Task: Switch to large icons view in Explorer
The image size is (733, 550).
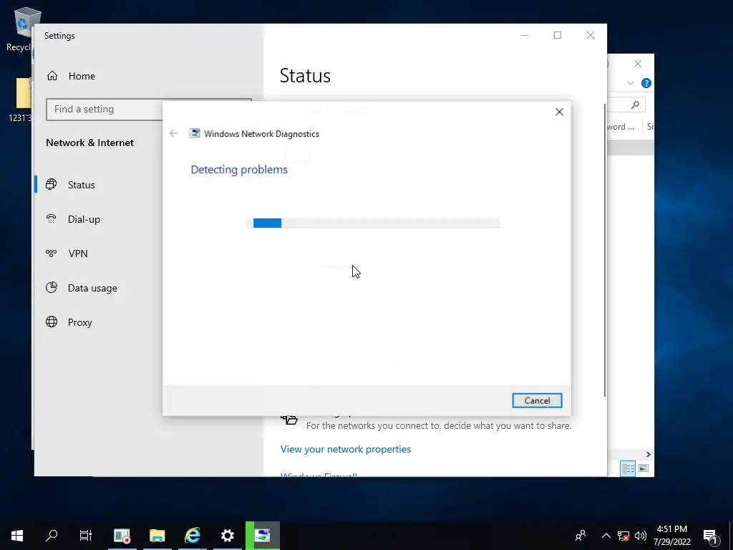Action: 644,468
